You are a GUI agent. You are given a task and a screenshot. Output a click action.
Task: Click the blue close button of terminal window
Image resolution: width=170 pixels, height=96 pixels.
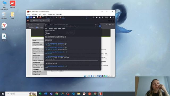(x=100, y=26)
